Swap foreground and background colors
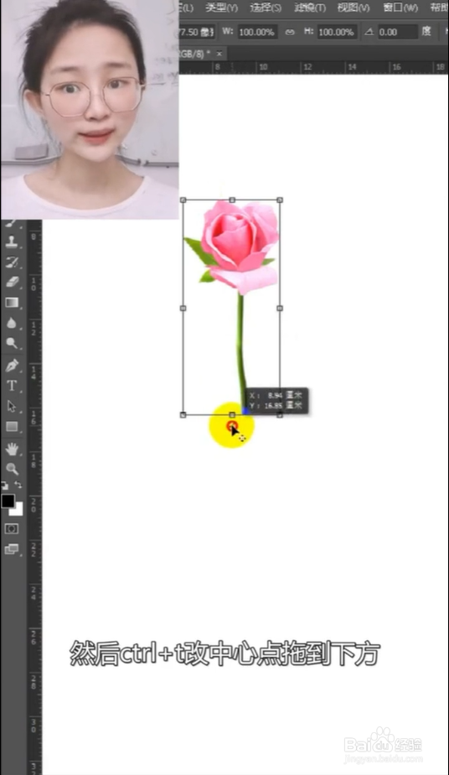Screen dimensions: 449x775 tap(18, 485)
